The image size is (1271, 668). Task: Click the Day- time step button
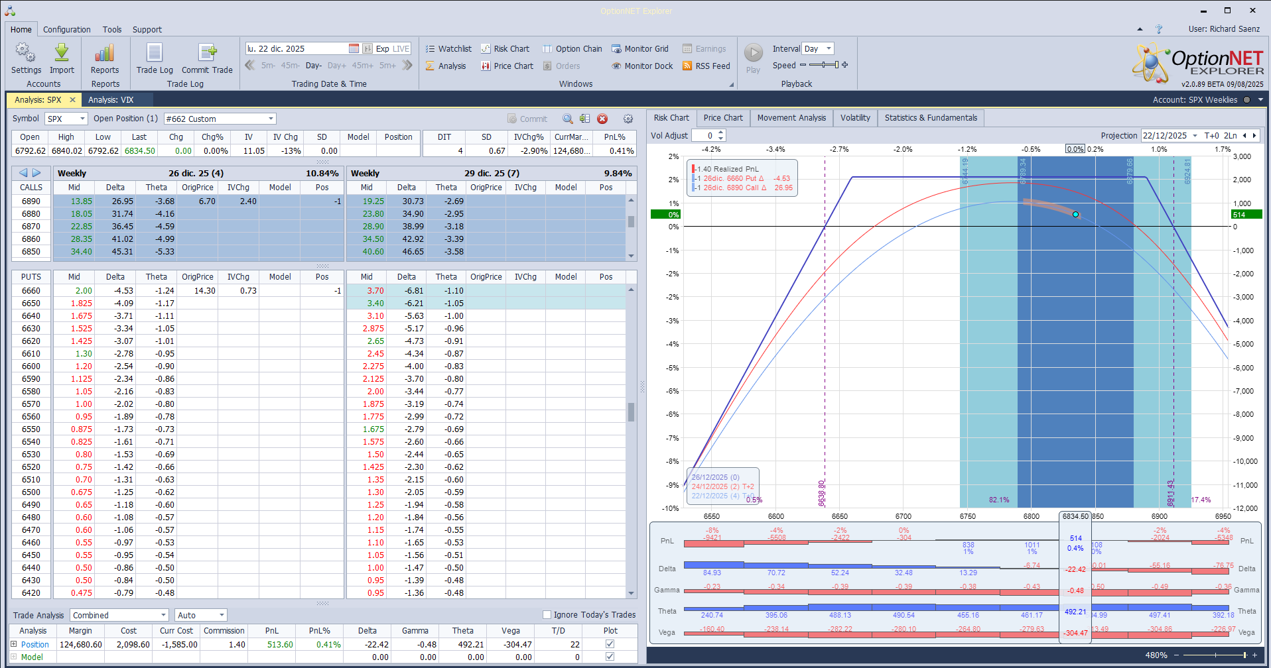(314, 66)
